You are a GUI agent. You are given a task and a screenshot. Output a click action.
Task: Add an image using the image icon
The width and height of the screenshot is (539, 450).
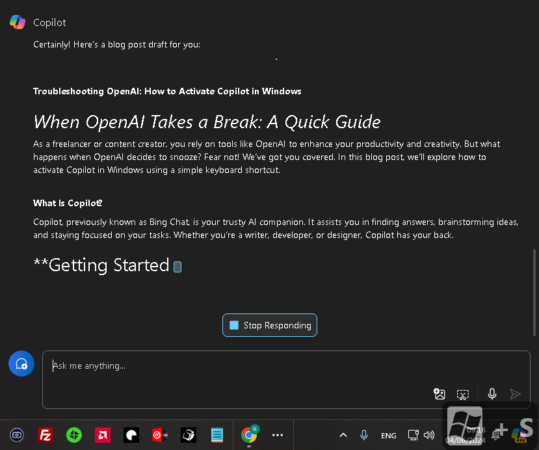440,394
